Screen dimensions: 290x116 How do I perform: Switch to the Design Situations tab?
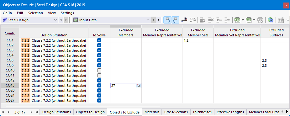click(x=56, y=112)
